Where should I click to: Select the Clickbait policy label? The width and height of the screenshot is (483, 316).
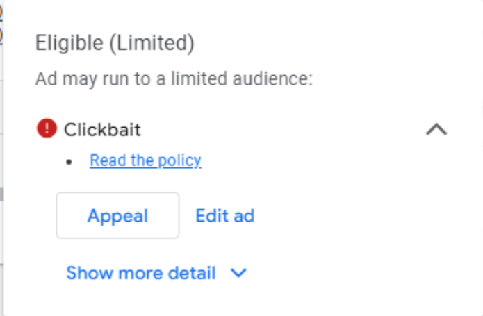(x=102, y=129)
